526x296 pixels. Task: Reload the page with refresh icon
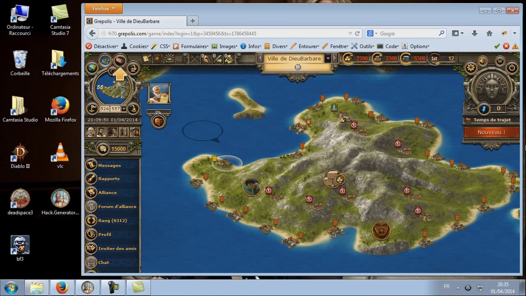pyautogui.click(x=358, y=34)
